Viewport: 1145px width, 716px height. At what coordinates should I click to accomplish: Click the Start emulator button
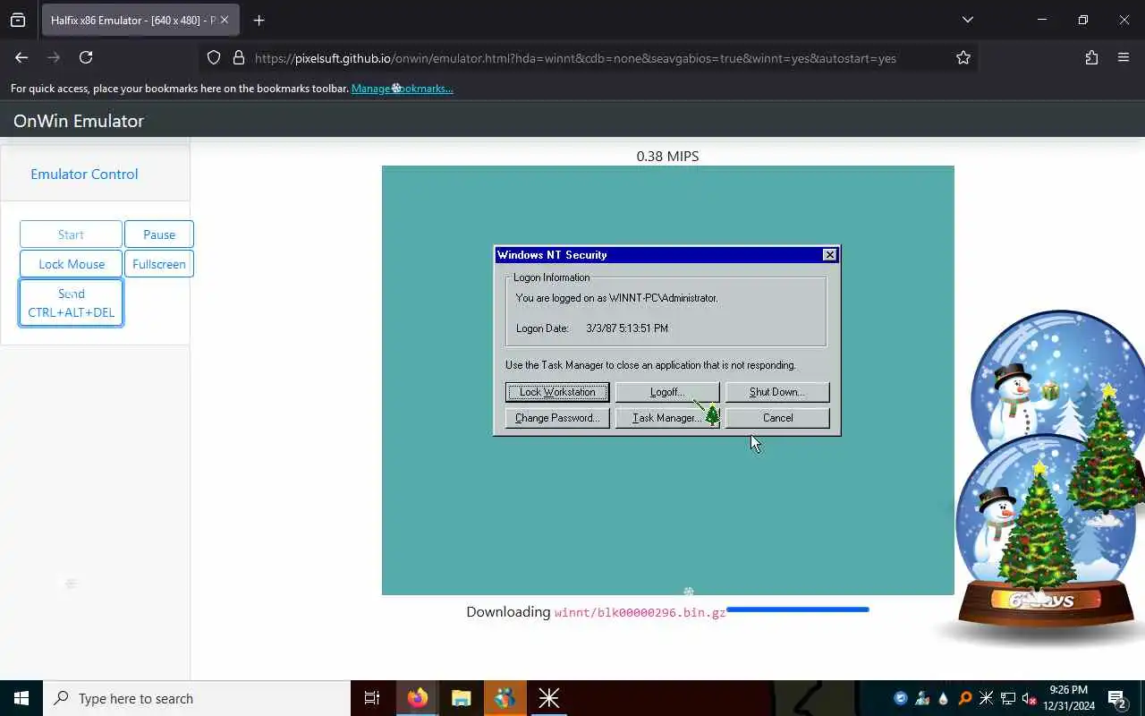coord(71,234)
